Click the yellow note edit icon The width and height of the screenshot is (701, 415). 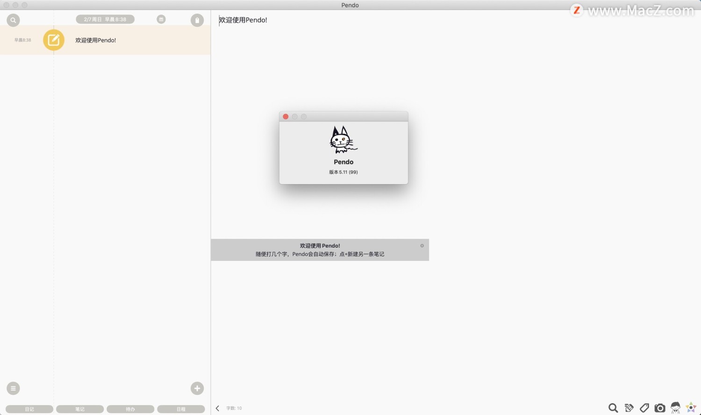click(54, 40)
